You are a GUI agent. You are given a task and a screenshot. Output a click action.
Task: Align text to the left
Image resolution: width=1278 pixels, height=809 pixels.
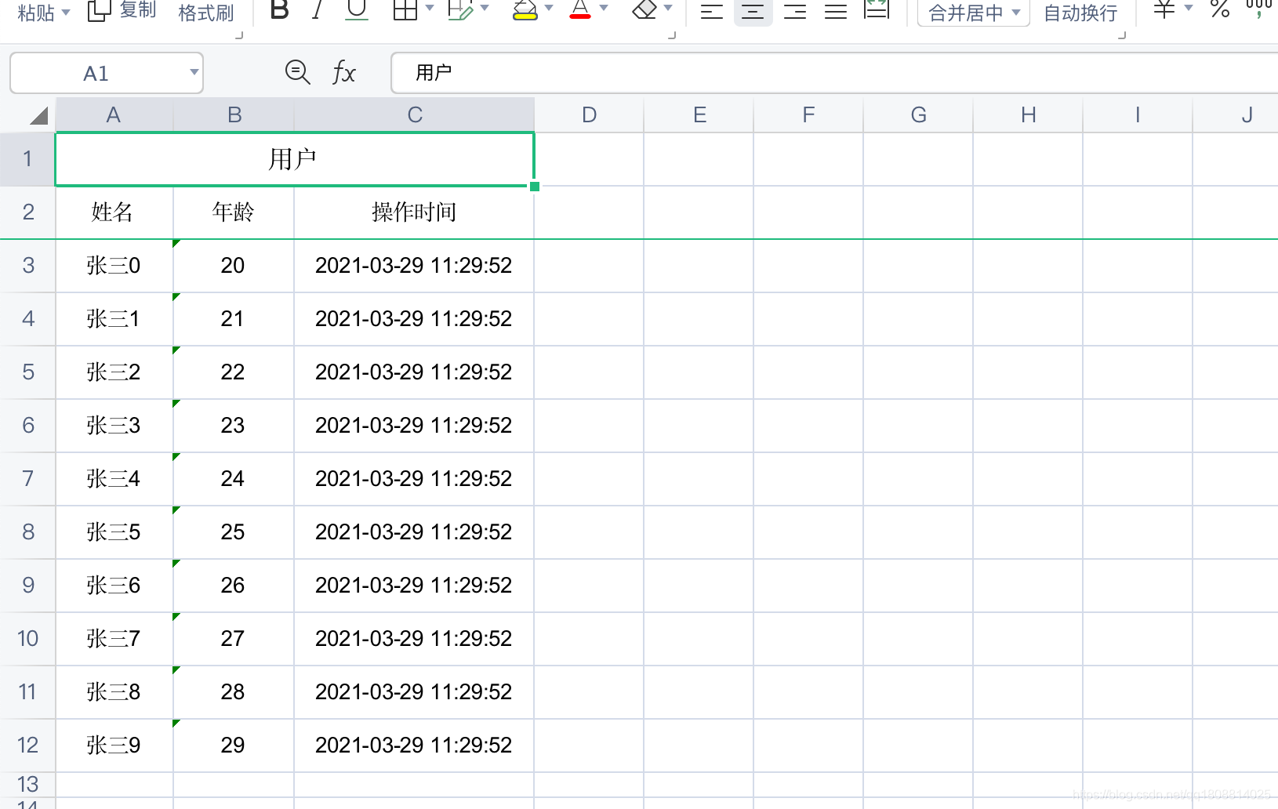pos(712,11)
